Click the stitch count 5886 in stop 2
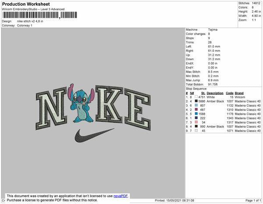The width and height of the screenshot is (263, 204). [202, 102]
